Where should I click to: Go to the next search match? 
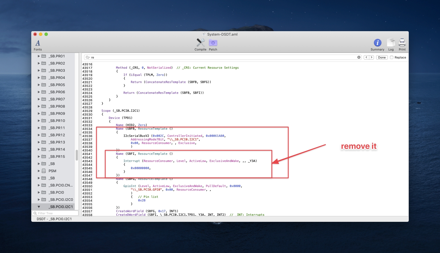point(371,57)
